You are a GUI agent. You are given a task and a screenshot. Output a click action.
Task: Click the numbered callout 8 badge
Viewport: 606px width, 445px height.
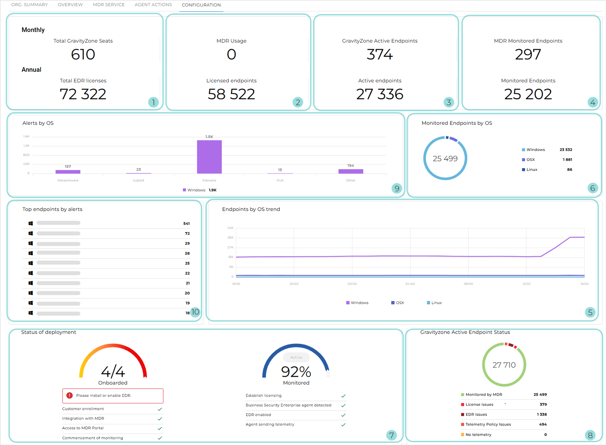click(590, 435)
